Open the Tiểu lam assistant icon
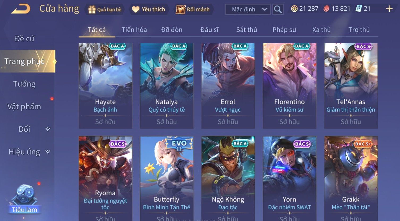 pyautogui.click(x=24, y=199)
